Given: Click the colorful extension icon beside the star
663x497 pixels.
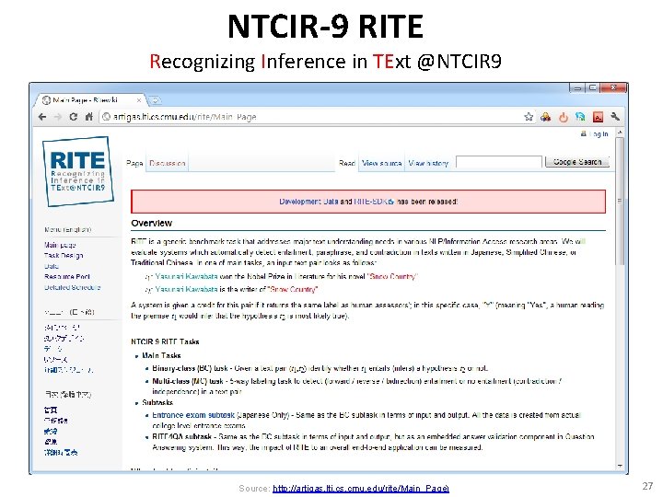Looking at the screenshot, I should [x=546, y=117].
